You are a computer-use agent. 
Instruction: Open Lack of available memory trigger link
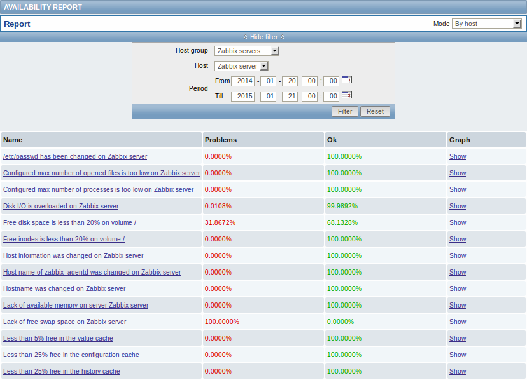76,305
